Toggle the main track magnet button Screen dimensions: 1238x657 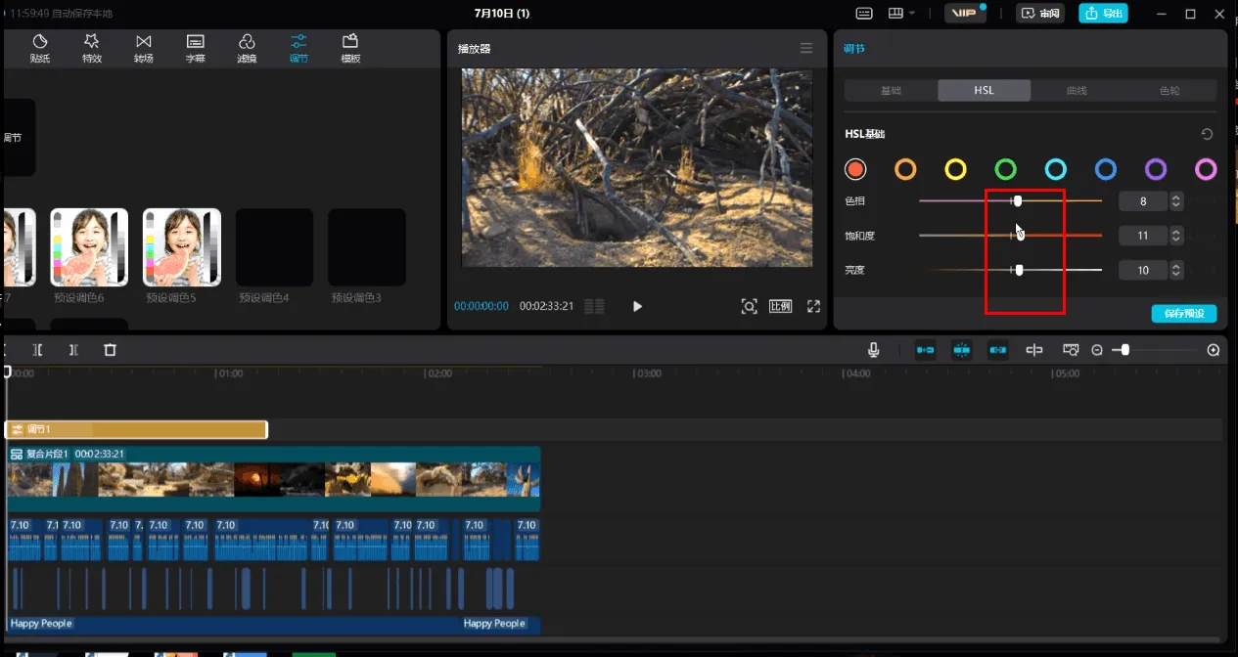pos(925,350)
